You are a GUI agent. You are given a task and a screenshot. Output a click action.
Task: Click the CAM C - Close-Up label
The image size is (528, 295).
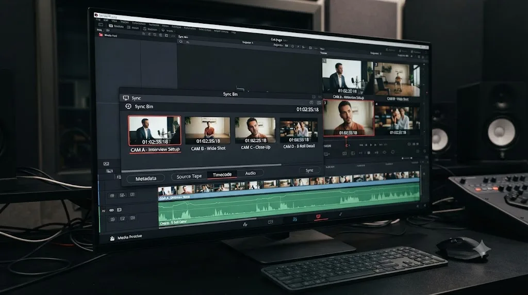[x=256, y=147]
